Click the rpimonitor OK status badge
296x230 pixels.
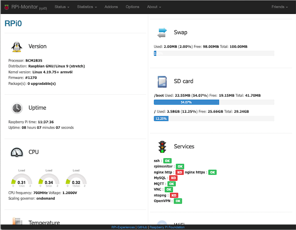(180, 166)
